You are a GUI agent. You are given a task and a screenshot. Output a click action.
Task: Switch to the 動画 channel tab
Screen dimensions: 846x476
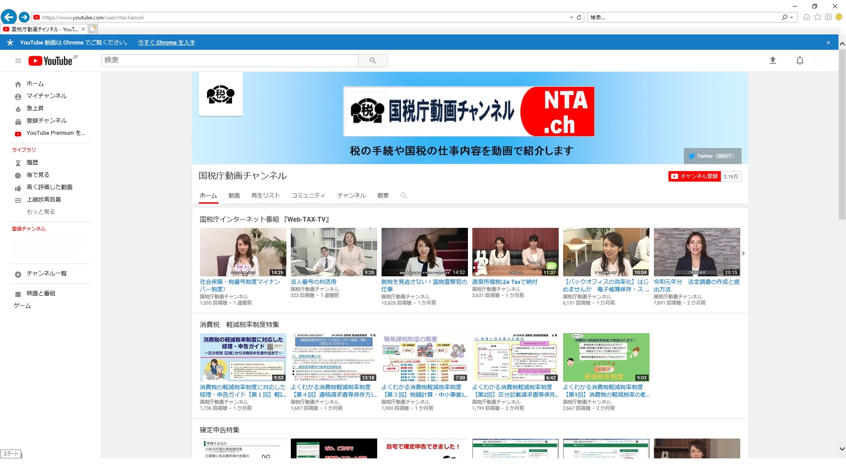coord(234,196)
